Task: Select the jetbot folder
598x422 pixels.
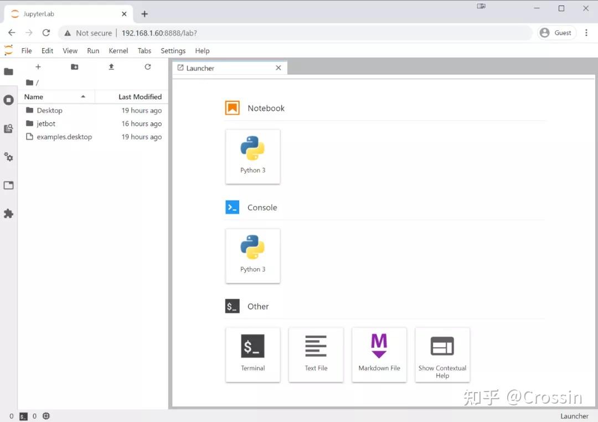Action: pos(93,123)
